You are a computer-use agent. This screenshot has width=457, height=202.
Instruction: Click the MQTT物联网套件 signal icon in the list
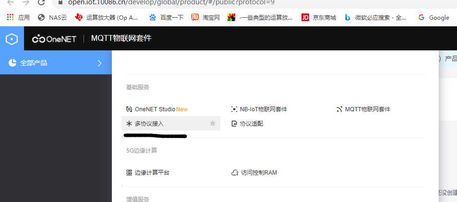point(339,109)
